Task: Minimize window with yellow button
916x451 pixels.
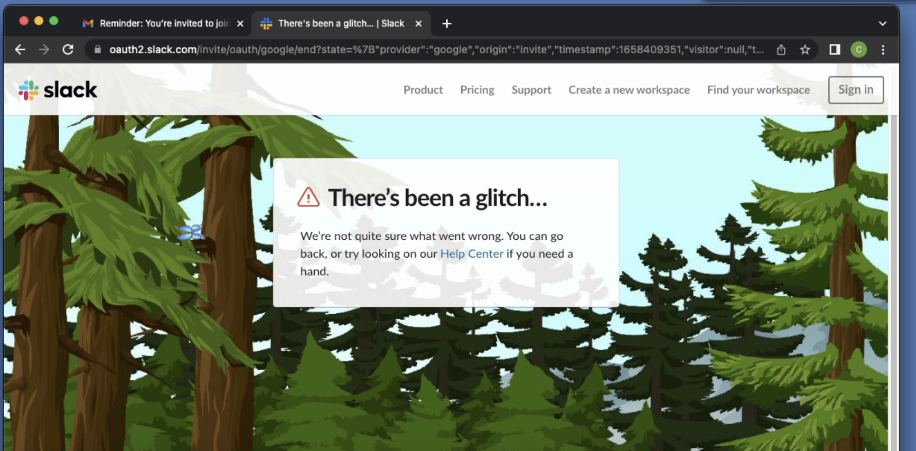Action: coord(39,21)
